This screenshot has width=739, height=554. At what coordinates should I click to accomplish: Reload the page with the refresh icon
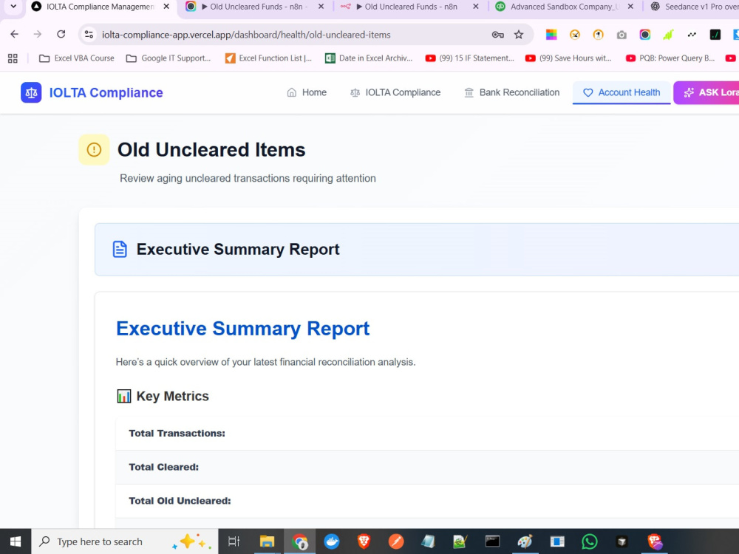[x=61, y=35]
